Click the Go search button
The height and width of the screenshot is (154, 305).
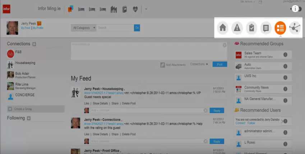point(137,28)
